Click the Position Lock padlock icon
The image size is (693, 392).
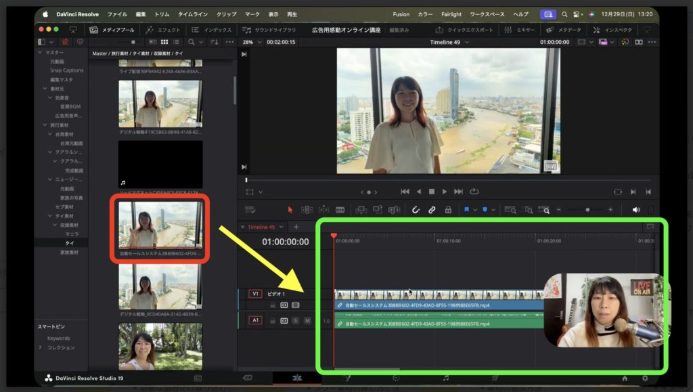tap(448, 210)
